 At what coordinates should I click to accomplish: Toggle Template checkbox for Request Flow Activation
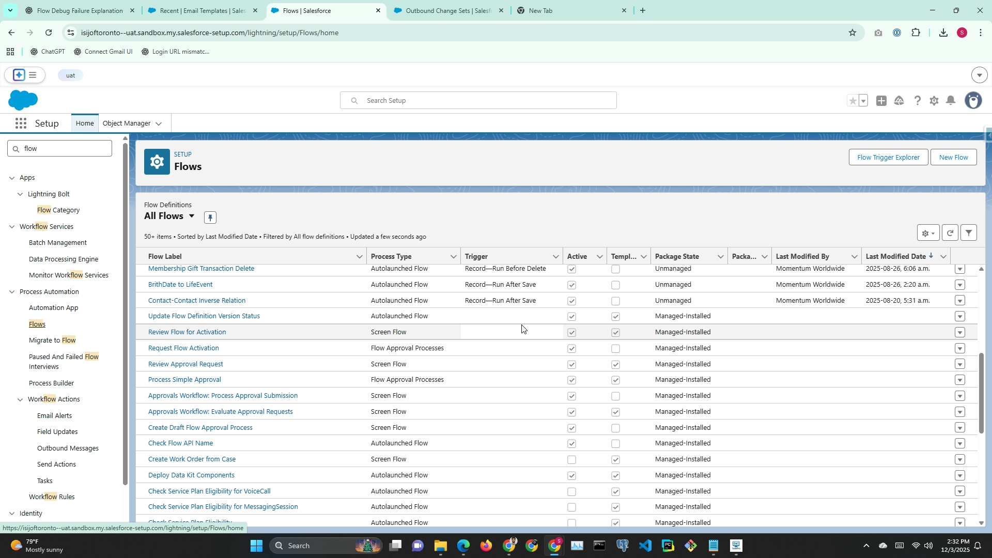click(615, 349)
